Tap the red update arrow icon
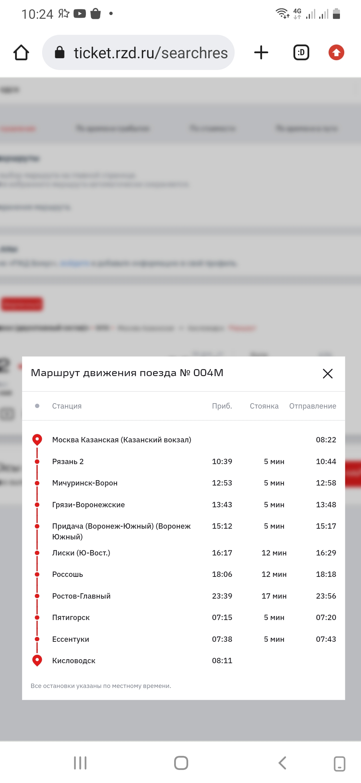Screen dimensions: 361x783 click(336, 53)
